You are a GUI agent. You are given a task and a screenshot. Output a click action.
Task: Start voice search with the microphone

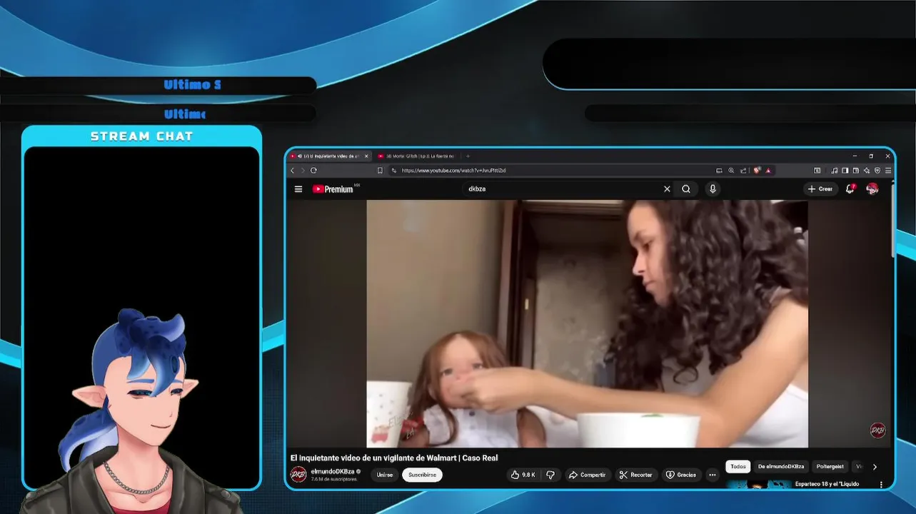pyautogui.click(x=713, y=189)
